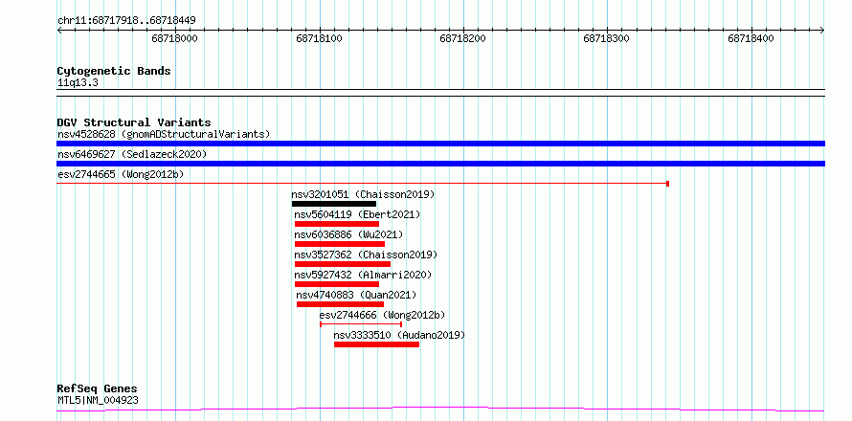Open nsv5604119 Ebert2021 label
Image resolution: width=852 pixels, height=421 pixels.
(x=357, y=214)
